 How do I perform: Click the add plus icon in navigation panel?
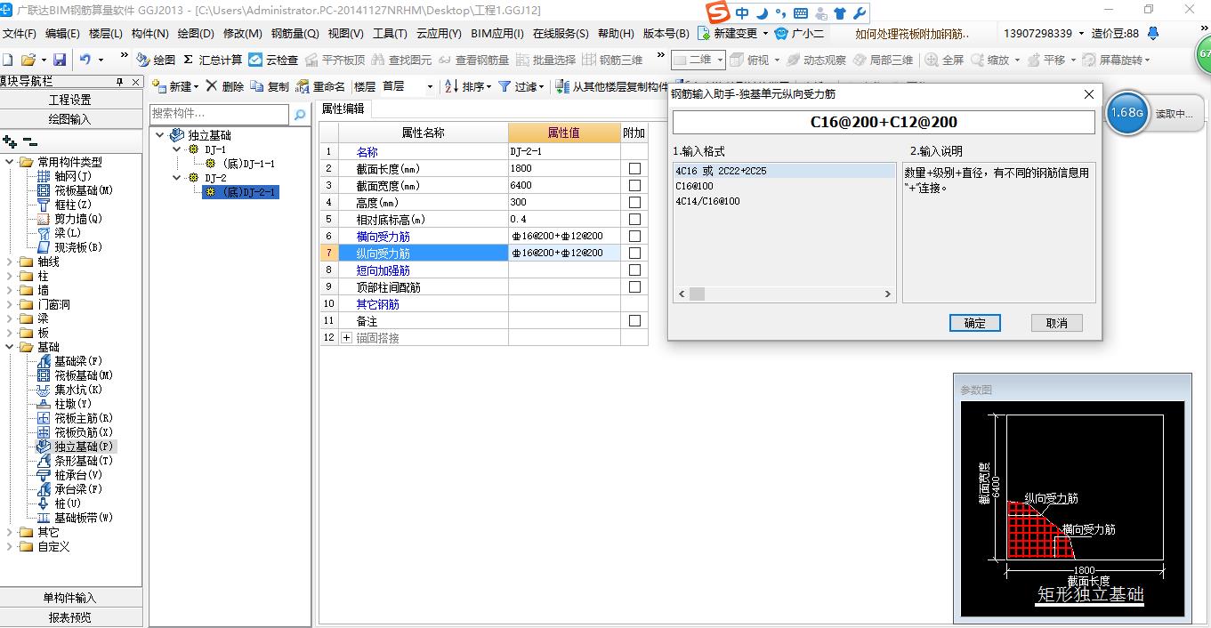(x=10, y=141)
